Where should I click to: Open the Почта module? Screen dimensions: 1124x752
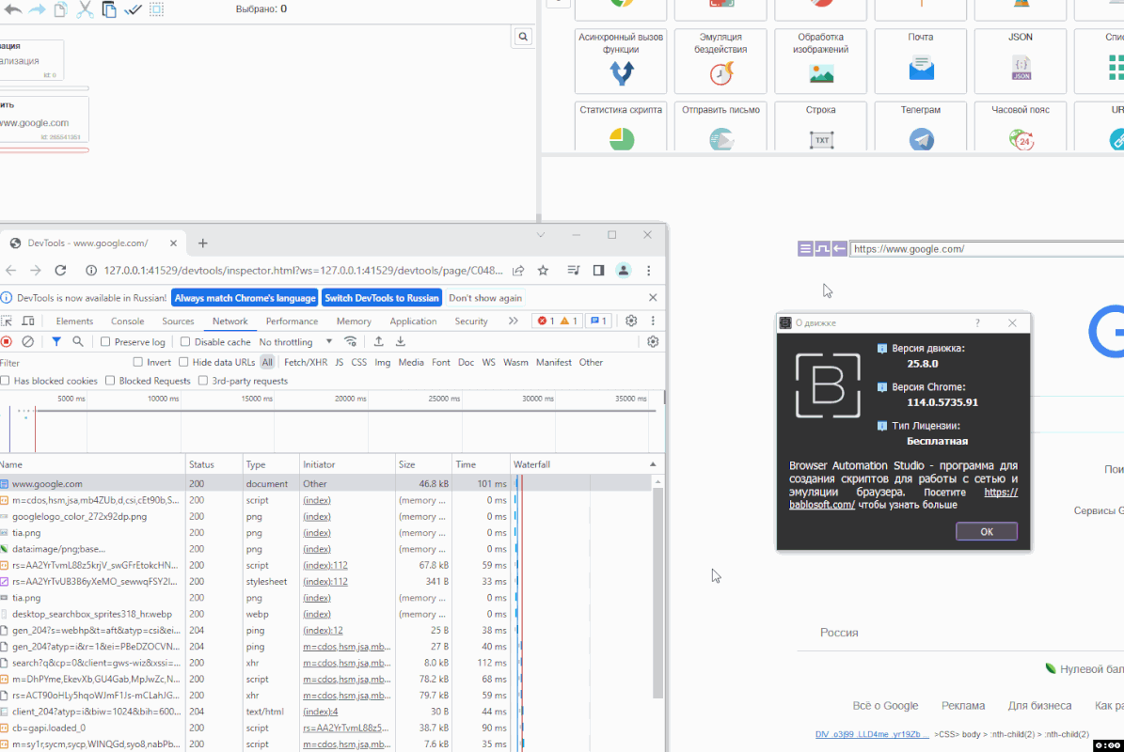[x=921, y=61]
